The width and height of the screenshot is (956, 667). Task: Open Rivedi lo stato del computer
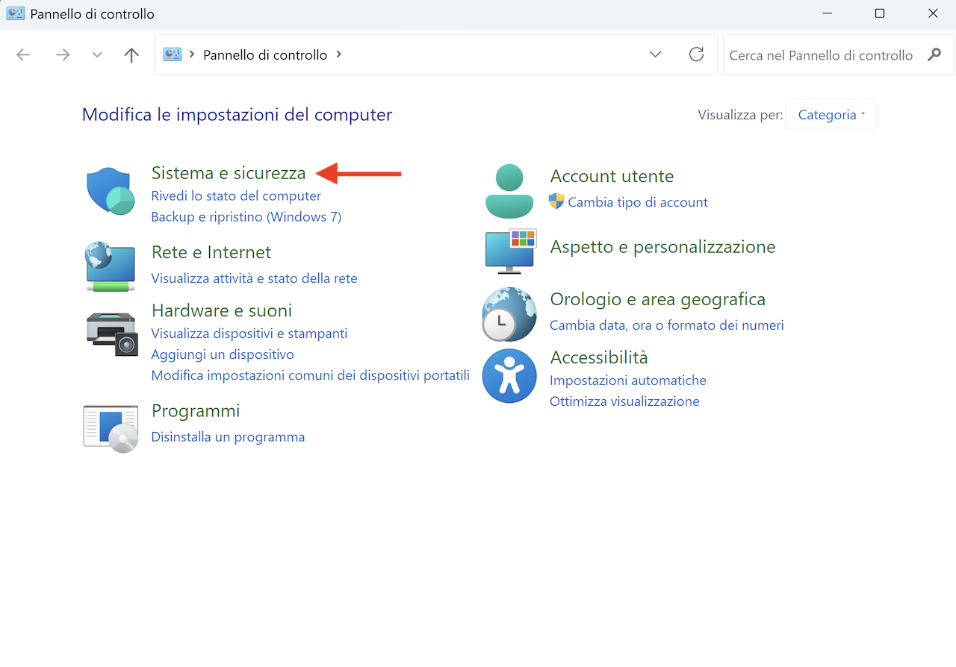[x=236, y=195]
